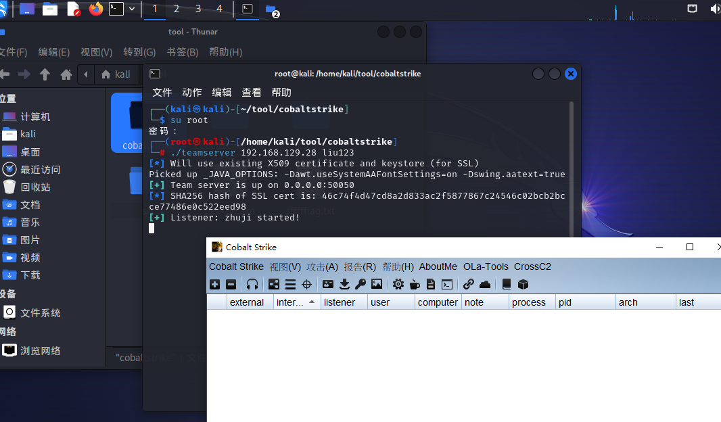
Task: Switch to workspace 2 in panel
Action: [x=176, y=9]
